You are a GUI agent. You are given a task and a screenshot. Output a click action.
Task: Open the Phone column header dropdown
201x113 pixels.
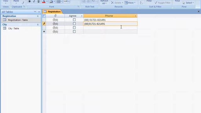[135, 16]
